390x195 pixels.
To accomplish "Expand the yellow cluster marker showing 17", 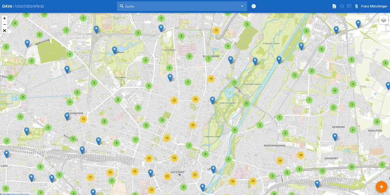I will click(x=90, y=177).
